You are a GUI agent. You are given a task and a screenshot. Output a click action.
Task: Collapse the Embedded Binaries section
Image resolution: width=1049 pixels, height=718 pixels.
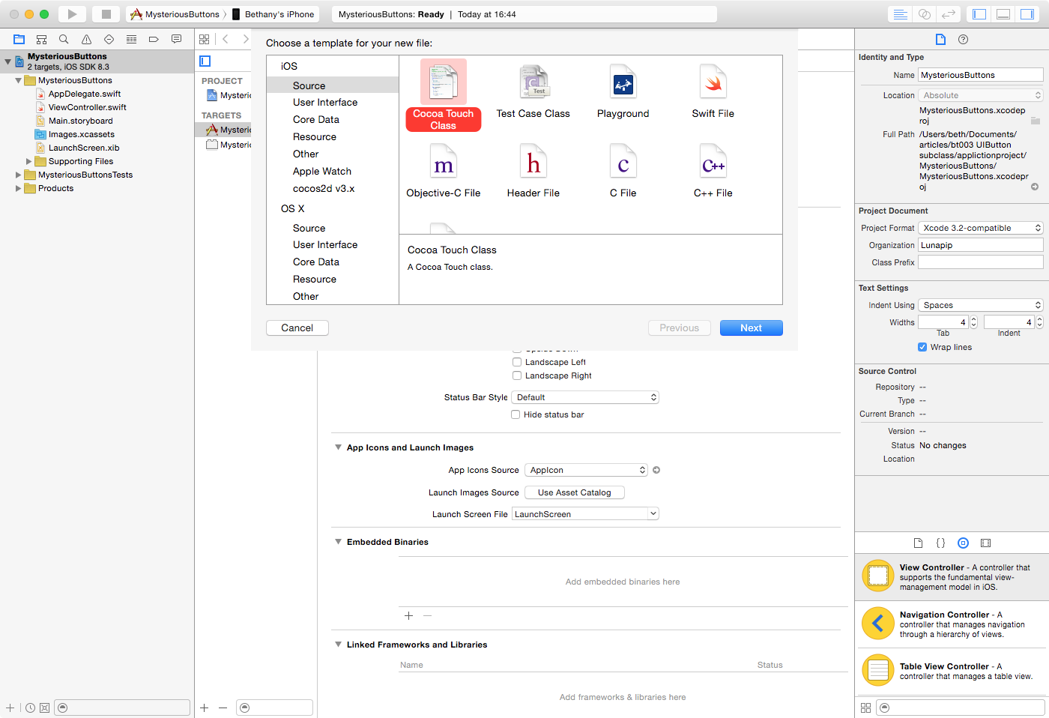click(338, 542)
